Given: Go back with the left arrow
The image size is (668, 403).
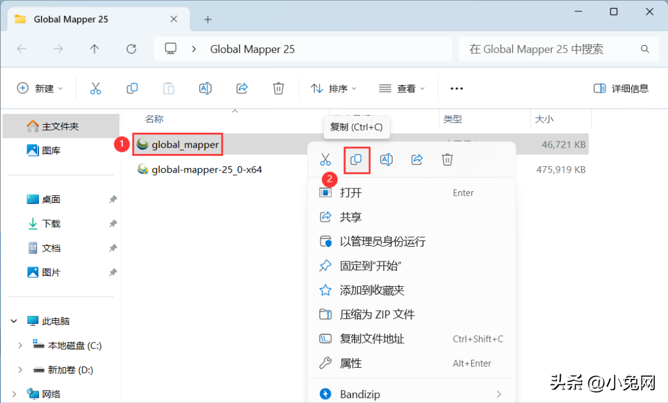Looking at the screenshot, I should (22, 49).
